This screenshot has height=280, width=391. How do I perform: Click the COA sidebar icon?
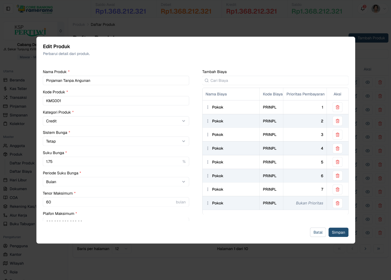click(5, 197)
